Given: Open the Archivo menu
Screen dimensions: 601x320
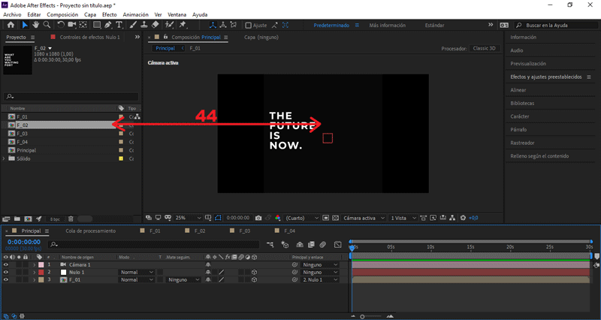Looking at the screenshot, I should coord(12,14).
